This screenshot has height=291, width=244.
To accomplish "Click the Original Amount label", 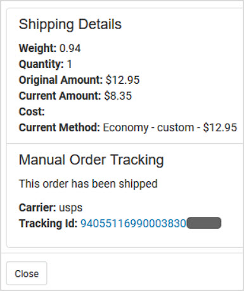I will (x=61, y=80).
